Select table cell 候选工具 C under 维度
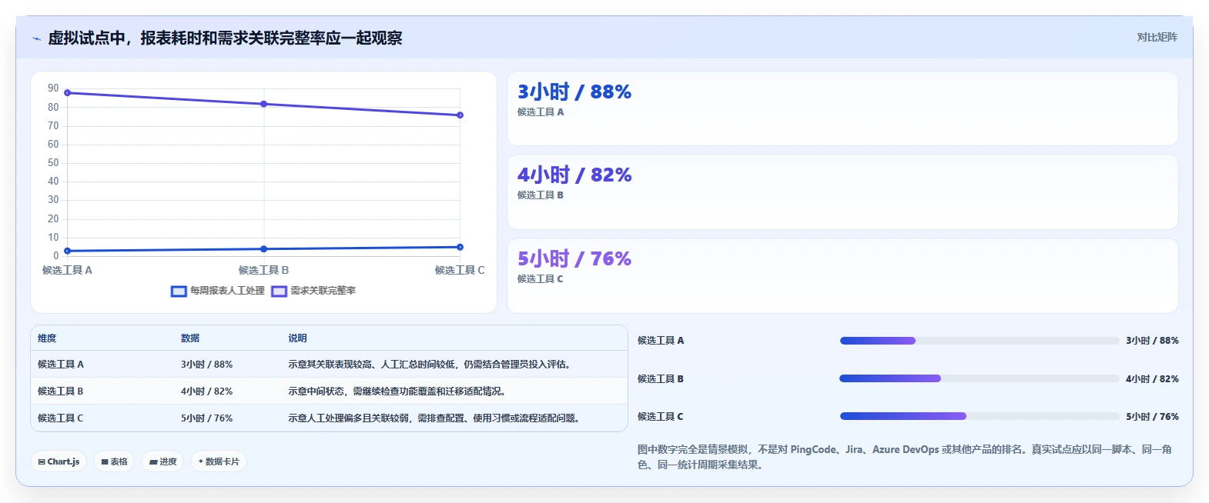 coord(61,418)
